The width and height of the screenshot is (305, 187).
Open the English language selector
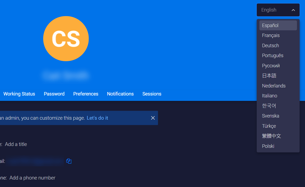coord(274,10)
